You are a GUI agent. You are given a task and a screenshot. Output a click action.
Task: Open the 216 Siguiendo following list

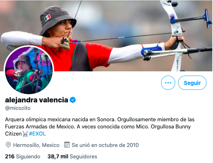[22, 157]
